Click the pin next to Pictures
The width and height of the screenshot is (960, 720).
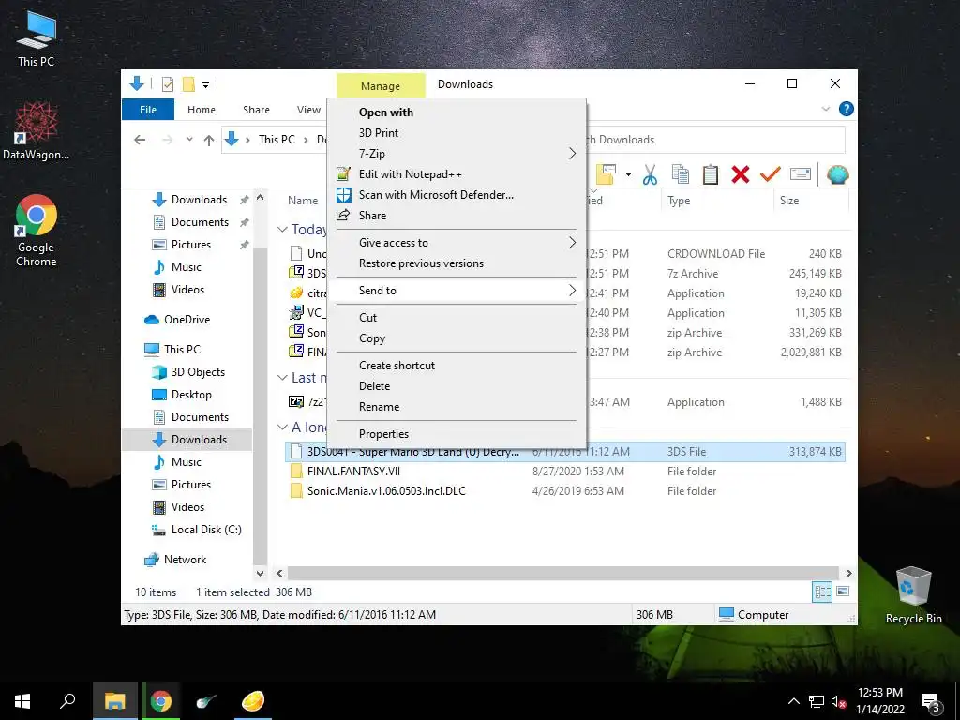pyautogui.click(x=245, y=245)
